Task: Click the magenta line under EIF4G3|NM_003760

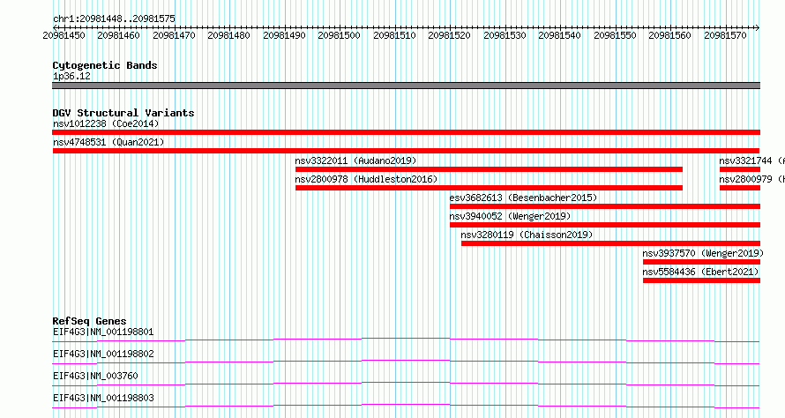Action: click(x=406, y=384)
